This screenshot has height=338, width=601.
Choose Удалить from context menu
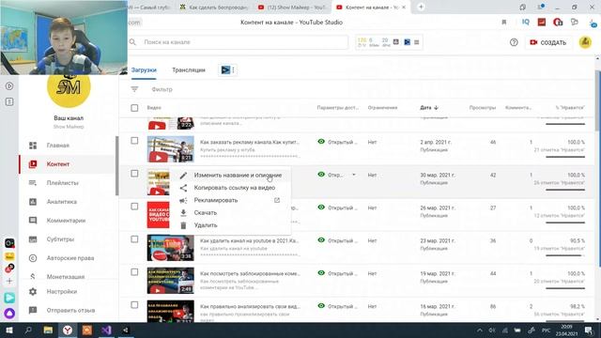click(231, 225)
